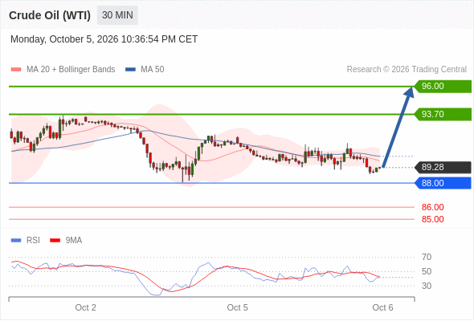Image resolution: width=474 pixels, height=321 pixels.
Task: Click the 9MA legend label
Action: point(74,241)
